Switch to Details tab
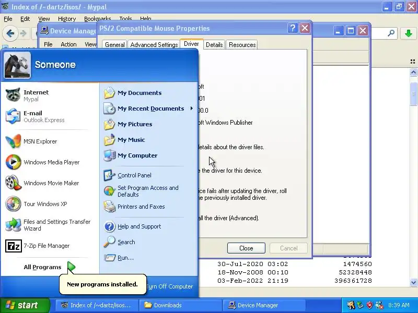 click(214, 45)
